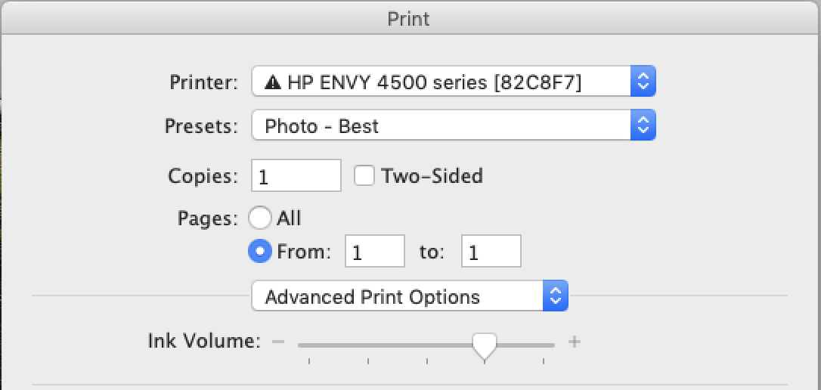
Task: Click the blue arrows on the Printer popup
Action: point(643,82)
